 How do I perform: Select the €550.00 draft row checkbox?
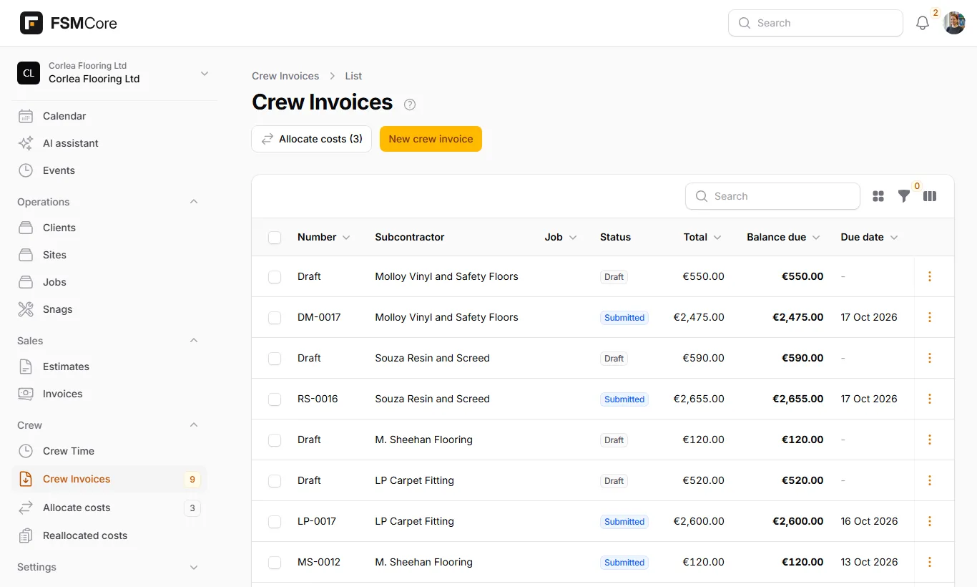point(275,277)
